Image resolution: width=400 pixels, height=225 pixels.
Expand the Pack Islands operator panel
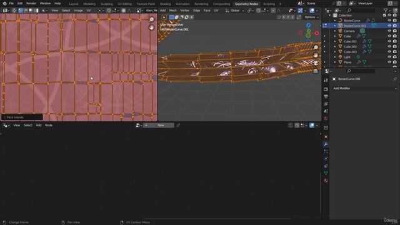click(x=22, y=117)
